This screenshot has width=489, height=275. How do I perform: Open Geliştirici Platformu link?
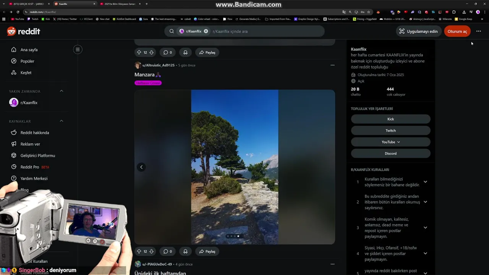pyautogui.click(x=38, y=155)
